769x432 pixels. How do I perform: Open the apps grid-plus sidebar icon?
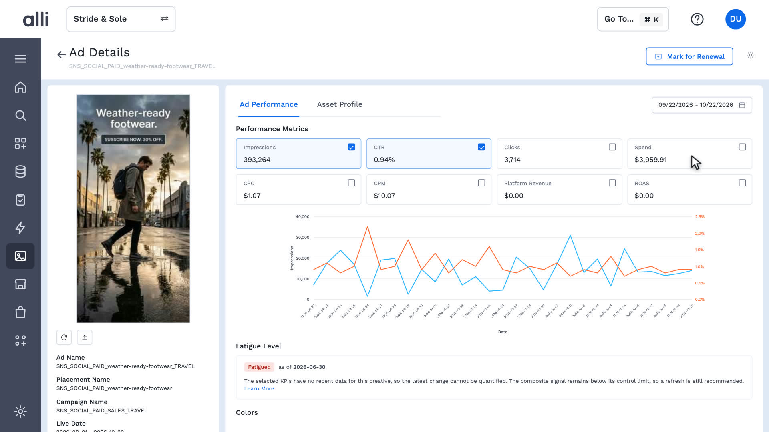pos(20,144)
